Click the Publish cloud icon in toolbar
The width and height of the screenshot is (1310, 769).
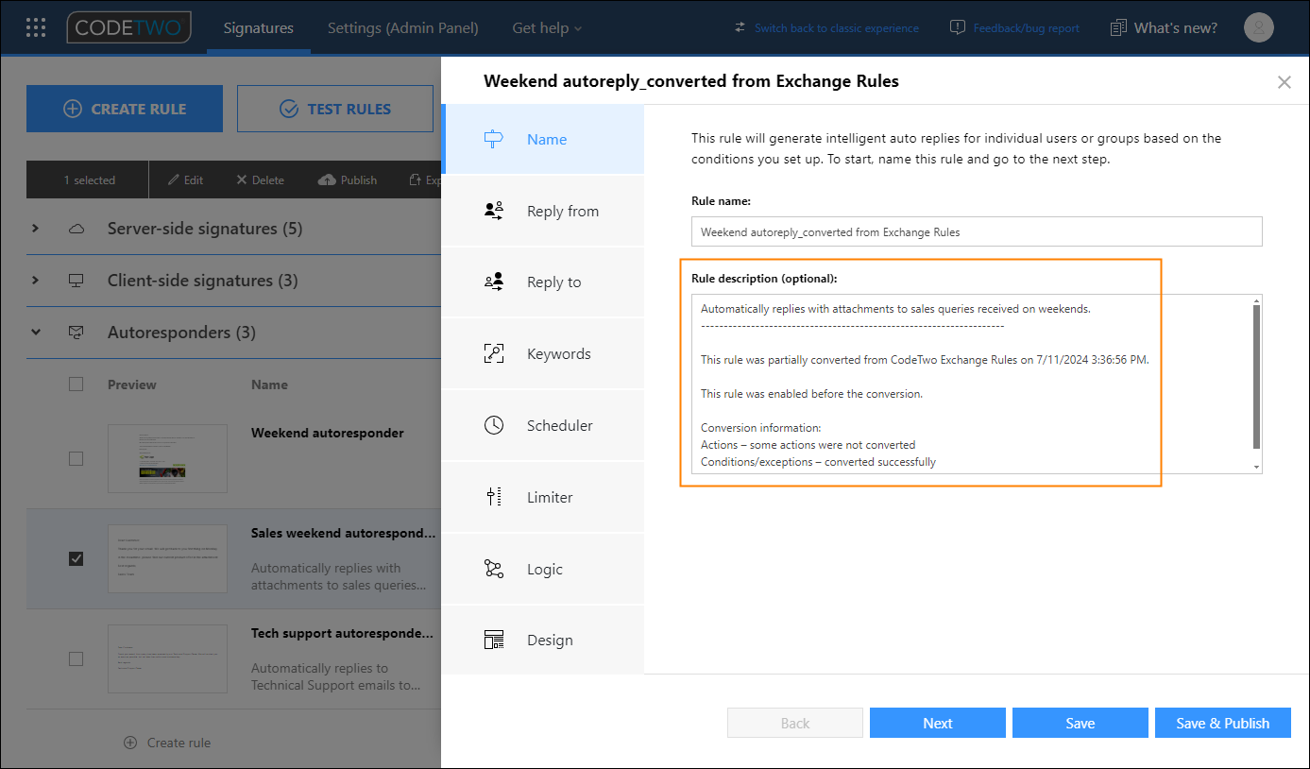pos(327,179)
